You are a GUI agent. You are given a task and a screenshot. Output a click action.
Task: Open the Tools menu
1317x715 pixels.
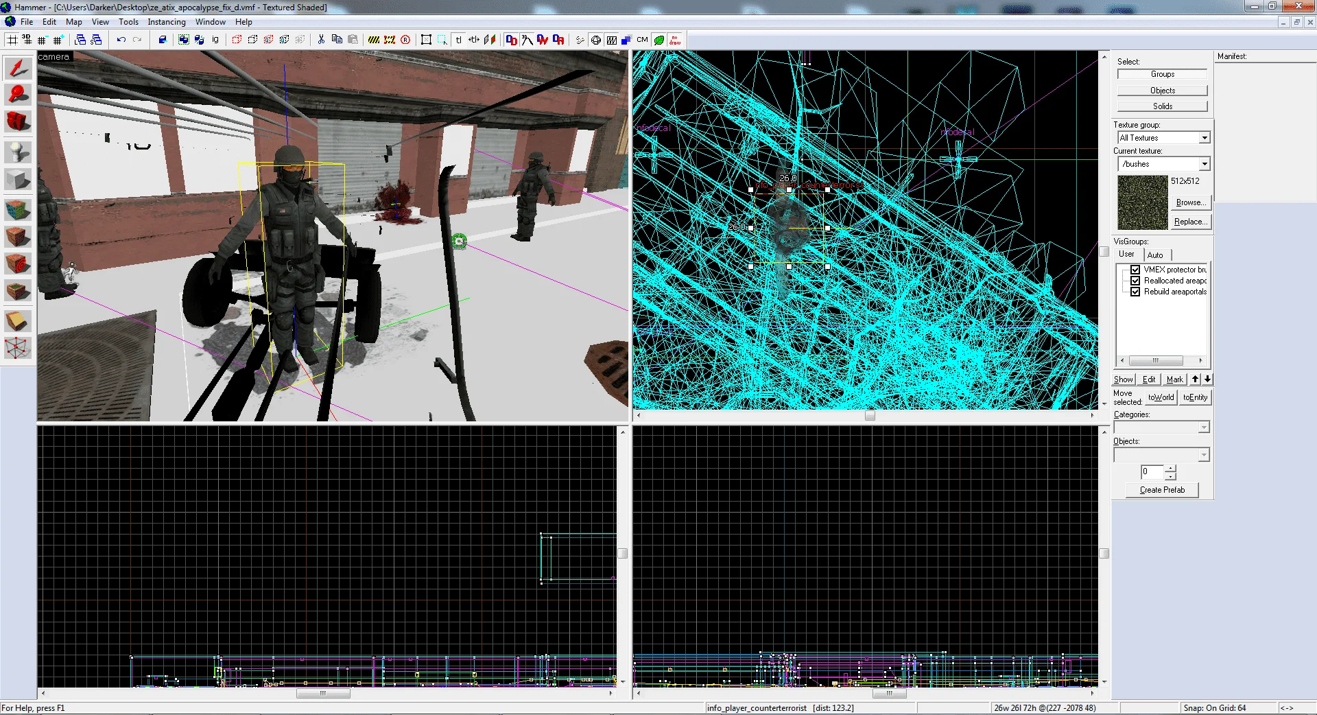(128, 22)
